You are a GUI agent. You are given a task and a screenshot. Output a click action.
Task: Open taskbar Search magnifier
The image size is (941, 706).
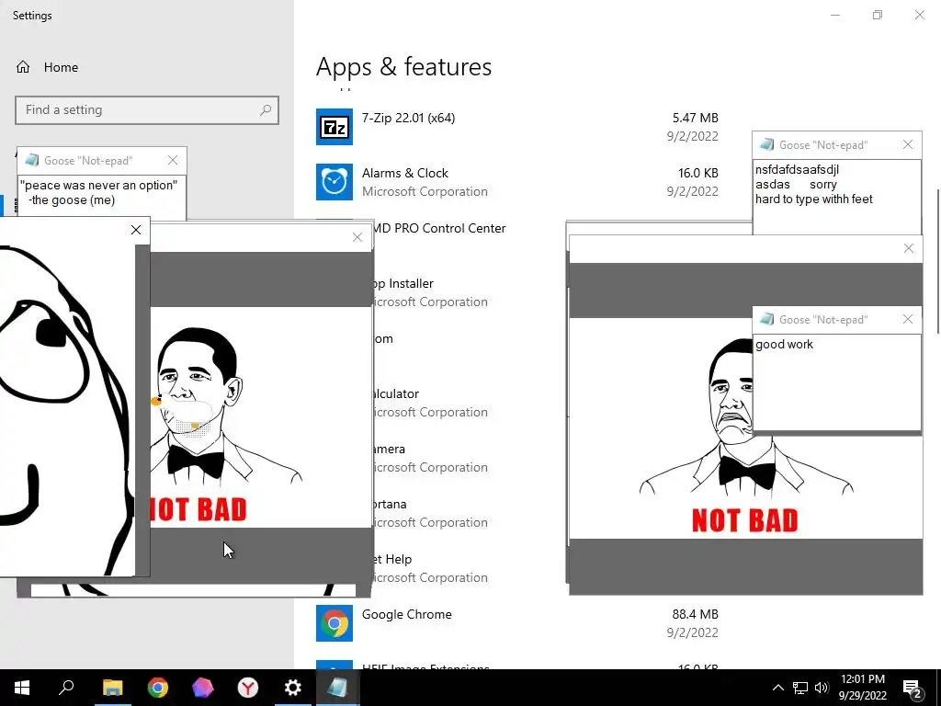tap(66, 688)
